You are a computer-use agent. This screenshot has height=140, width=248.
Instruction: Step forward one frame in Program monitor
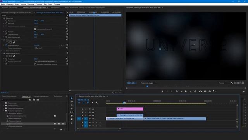[x=190, y=91]
